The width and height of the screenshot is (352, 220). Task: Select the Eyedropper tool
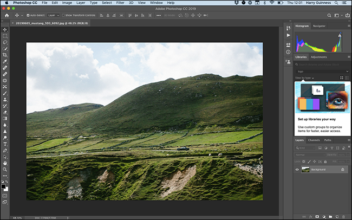5,61
